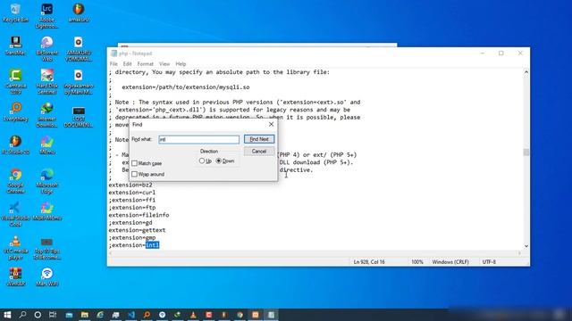The height and width of the screenshot is (321, 572).
Task: Open the BitTorrent Web desktop shortcut
Action: click(46, 49)
